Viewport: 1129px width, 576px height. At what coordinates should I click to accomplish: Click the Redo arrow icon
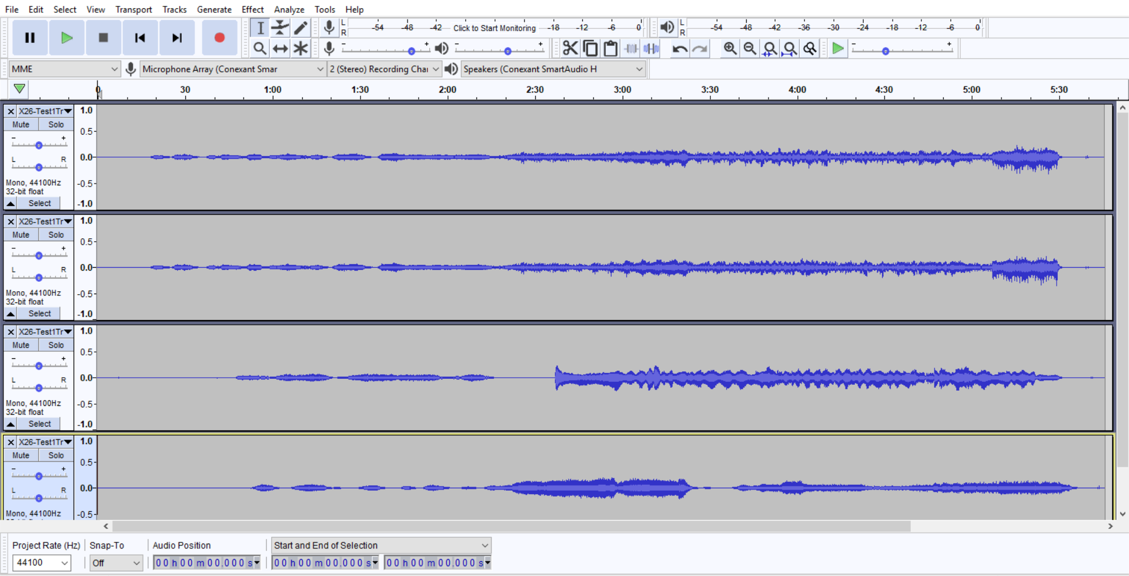coord(700,48)
